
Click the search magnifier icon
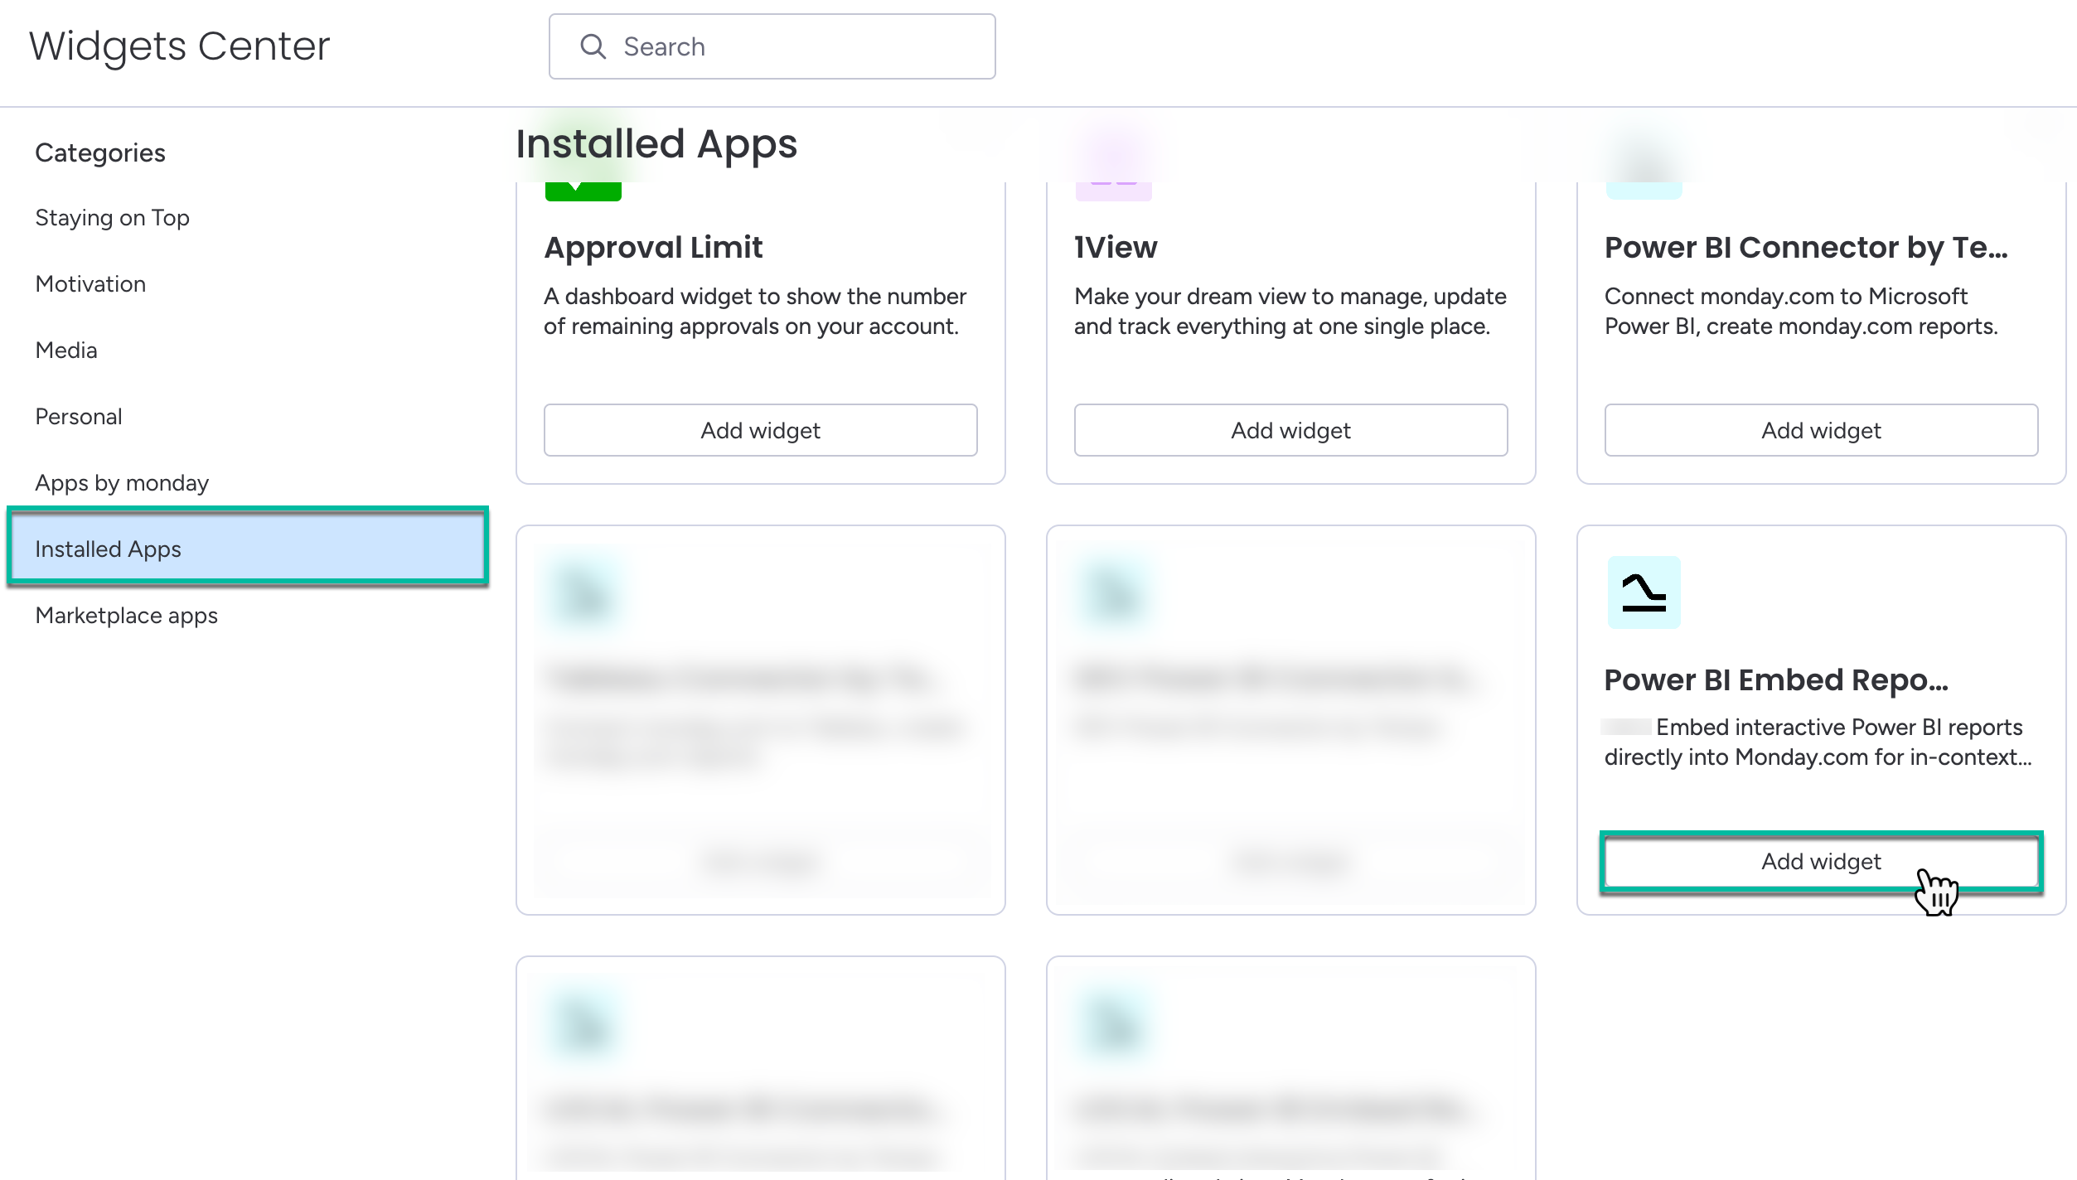(x=593, y=46)
